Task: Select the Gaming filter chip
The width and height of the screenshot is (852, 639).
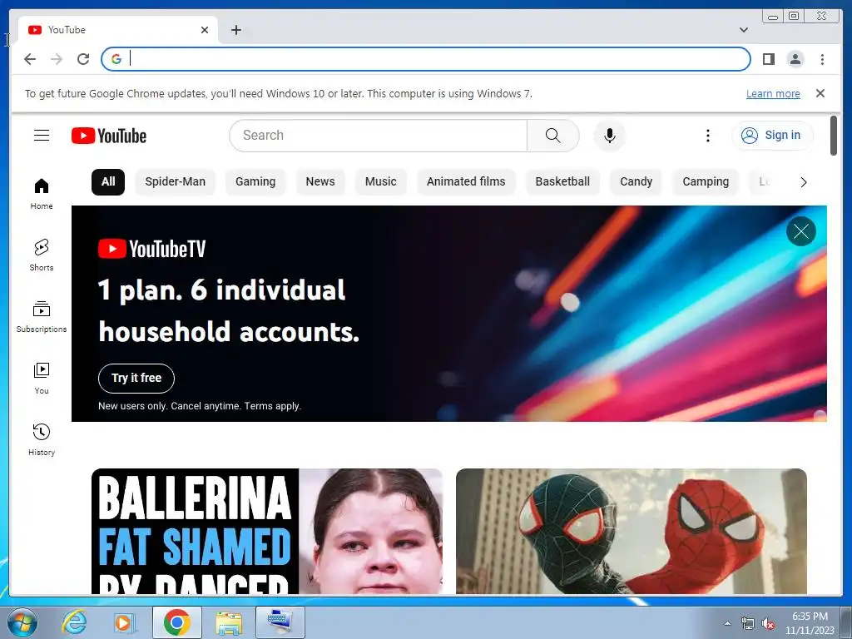Action: 255,181
